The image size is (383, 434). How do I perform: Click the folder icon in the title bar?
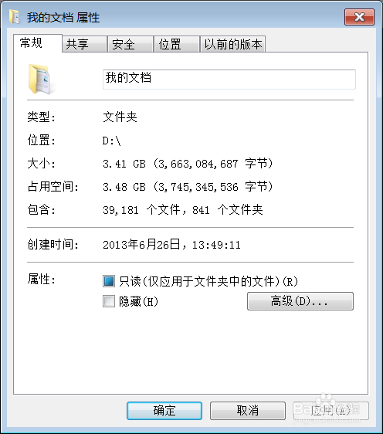click(x=14, y=17)
